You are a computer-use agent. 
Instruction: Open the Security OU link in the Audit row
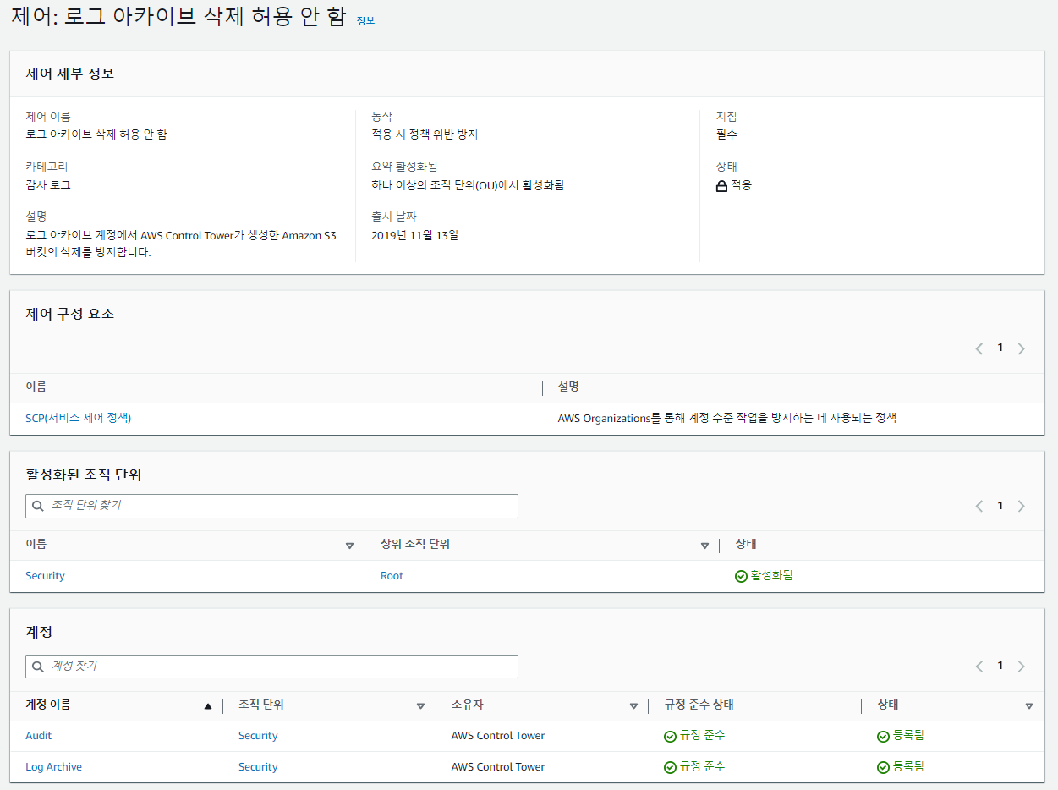[x=258, y=736]
